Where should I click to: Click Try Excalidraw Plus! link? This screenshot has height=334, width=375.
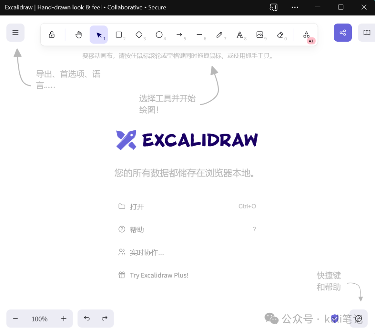(x=187, y=275)
